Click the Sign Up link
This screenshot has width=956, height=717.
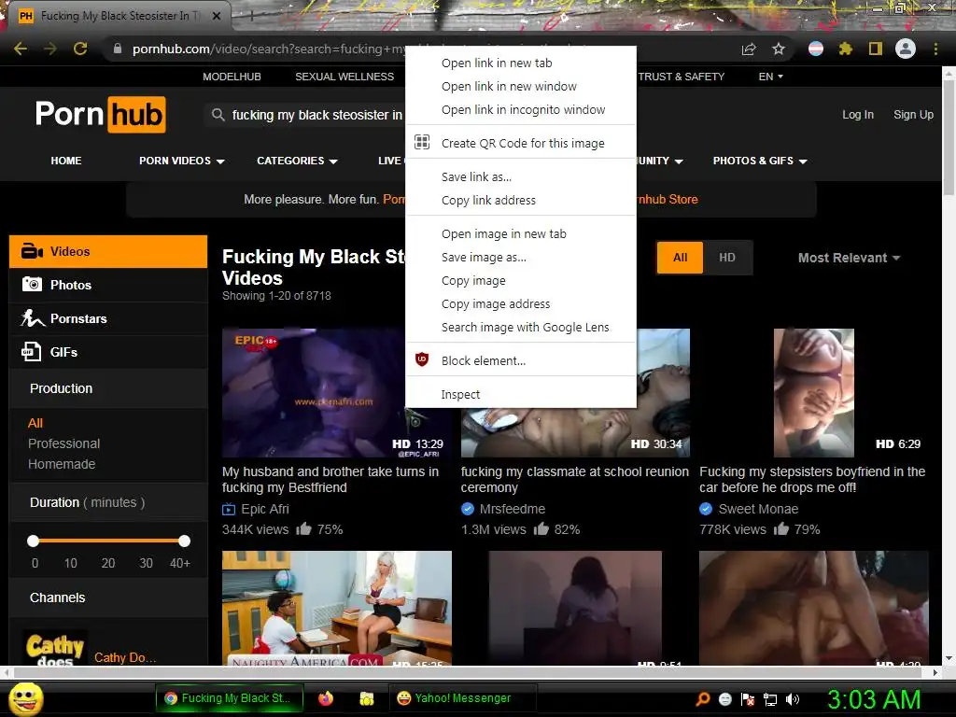[x=913, y=115]
